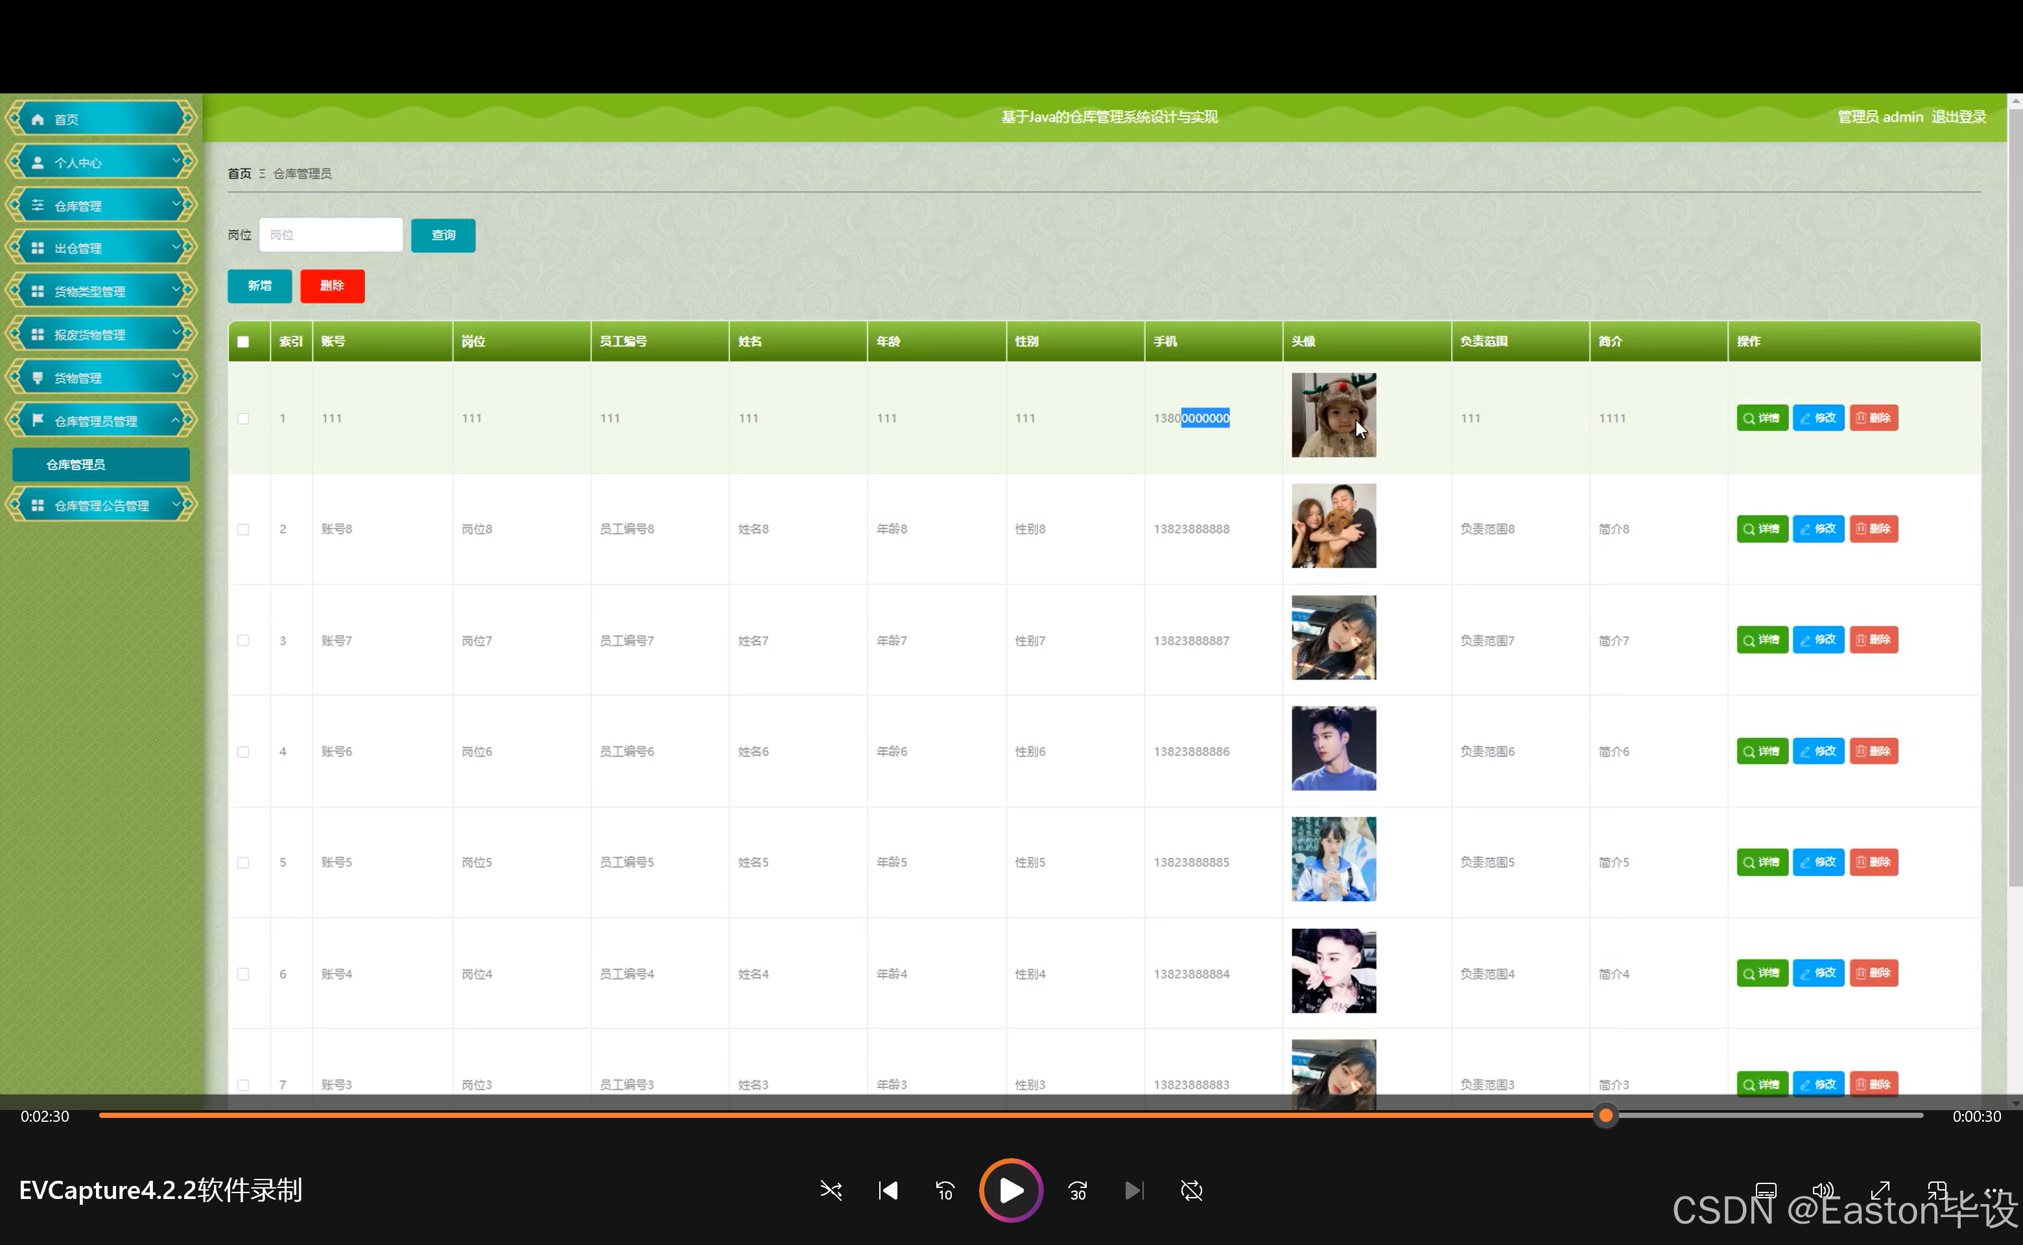Open the avatar thumbnail in row 111
The width and height of the screenshot is (2023, 1245).
1333,415
